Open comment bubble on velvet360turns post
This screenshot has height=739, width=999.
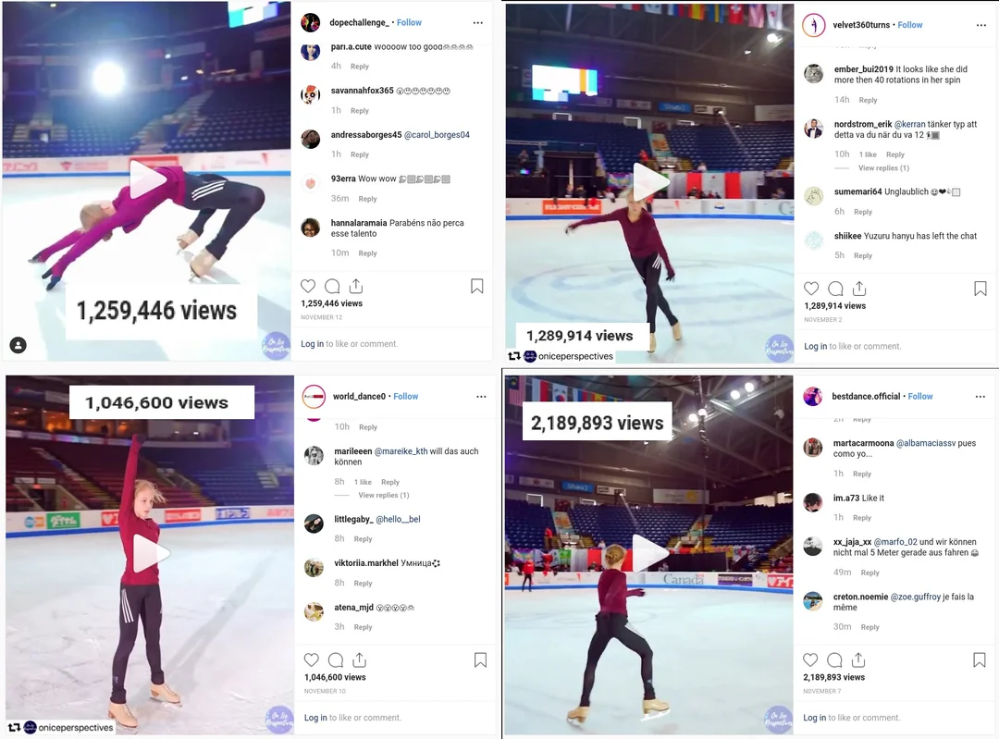coord(835,289)
